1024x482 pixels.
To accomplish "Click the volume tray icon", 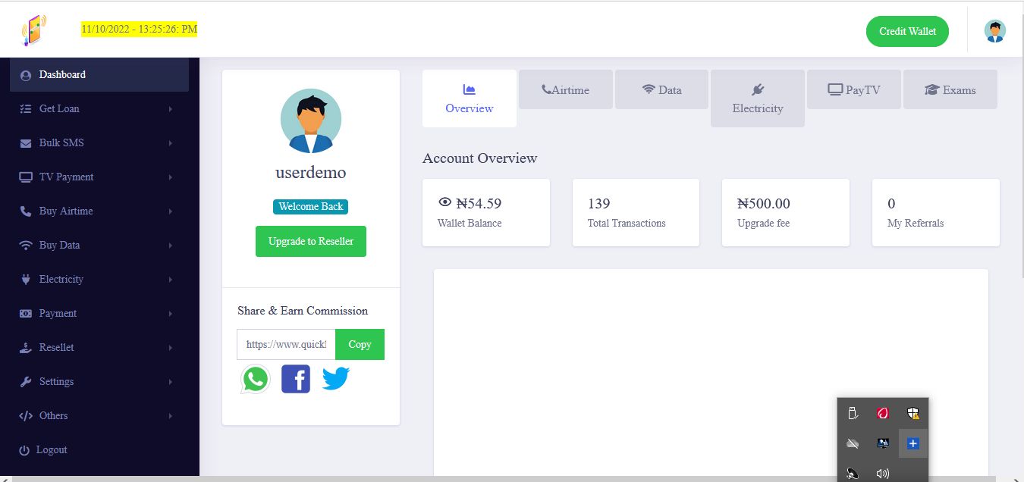I will (883, 474).
